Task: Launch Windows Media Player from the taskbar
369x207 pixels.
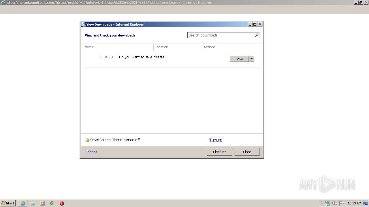Action: pyautogui.click(x=42, y=203)
